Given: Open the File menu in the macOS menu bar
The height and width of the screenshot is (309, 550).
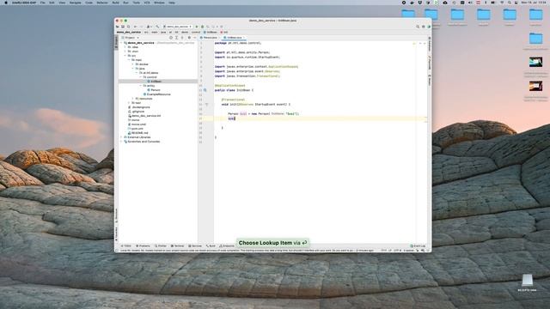Looking at the screenshot, I should pos(42,3).
